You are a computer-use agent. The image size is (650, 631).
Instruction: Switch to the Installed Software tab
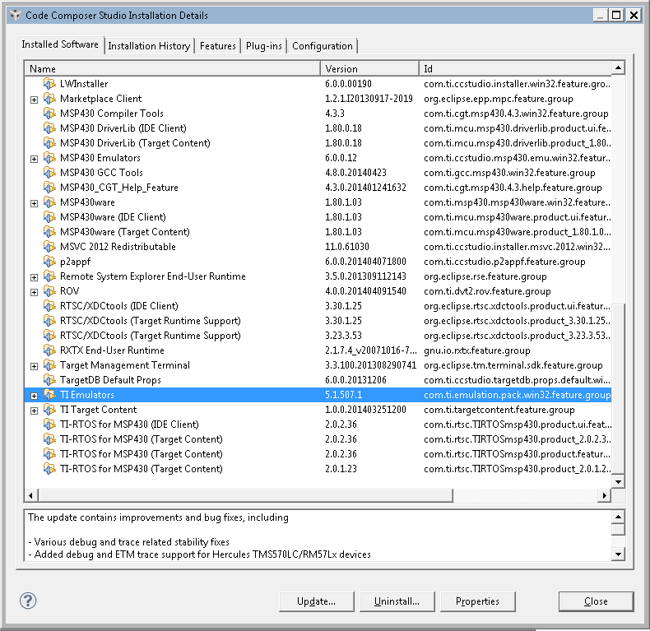(x=60, y=44)
